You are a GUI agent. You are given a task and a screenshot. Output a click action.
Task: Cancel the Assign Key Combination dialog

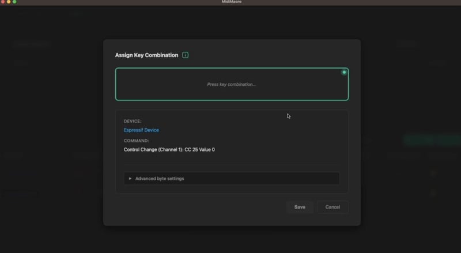click(332, 207)
